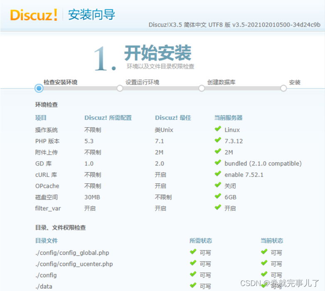This screenshot has height=291, width=325.
Task: Select the final 安装 step marker
Action: pyautogui.click(x=283, y=88)
